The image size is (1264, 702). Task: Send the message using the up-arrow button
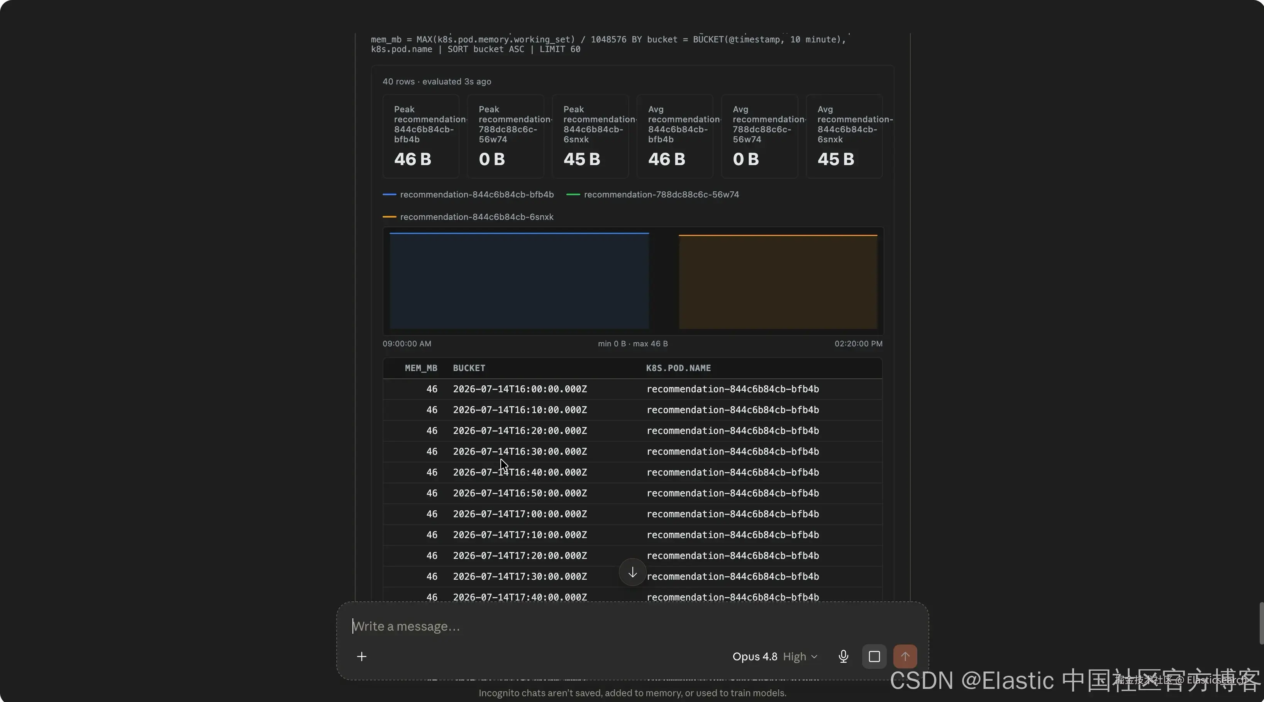point(905,656)
